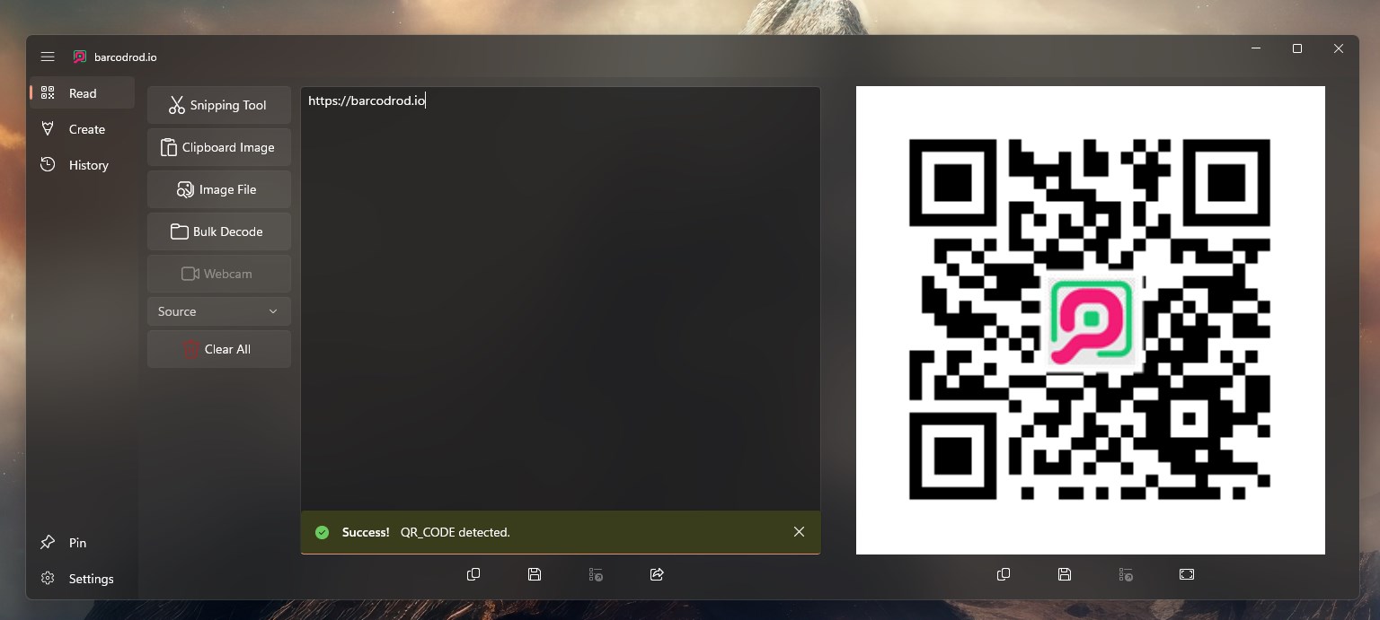This screenshot has width=1380, height=620.
Task: Open the Read page
Action: [83, 93]
